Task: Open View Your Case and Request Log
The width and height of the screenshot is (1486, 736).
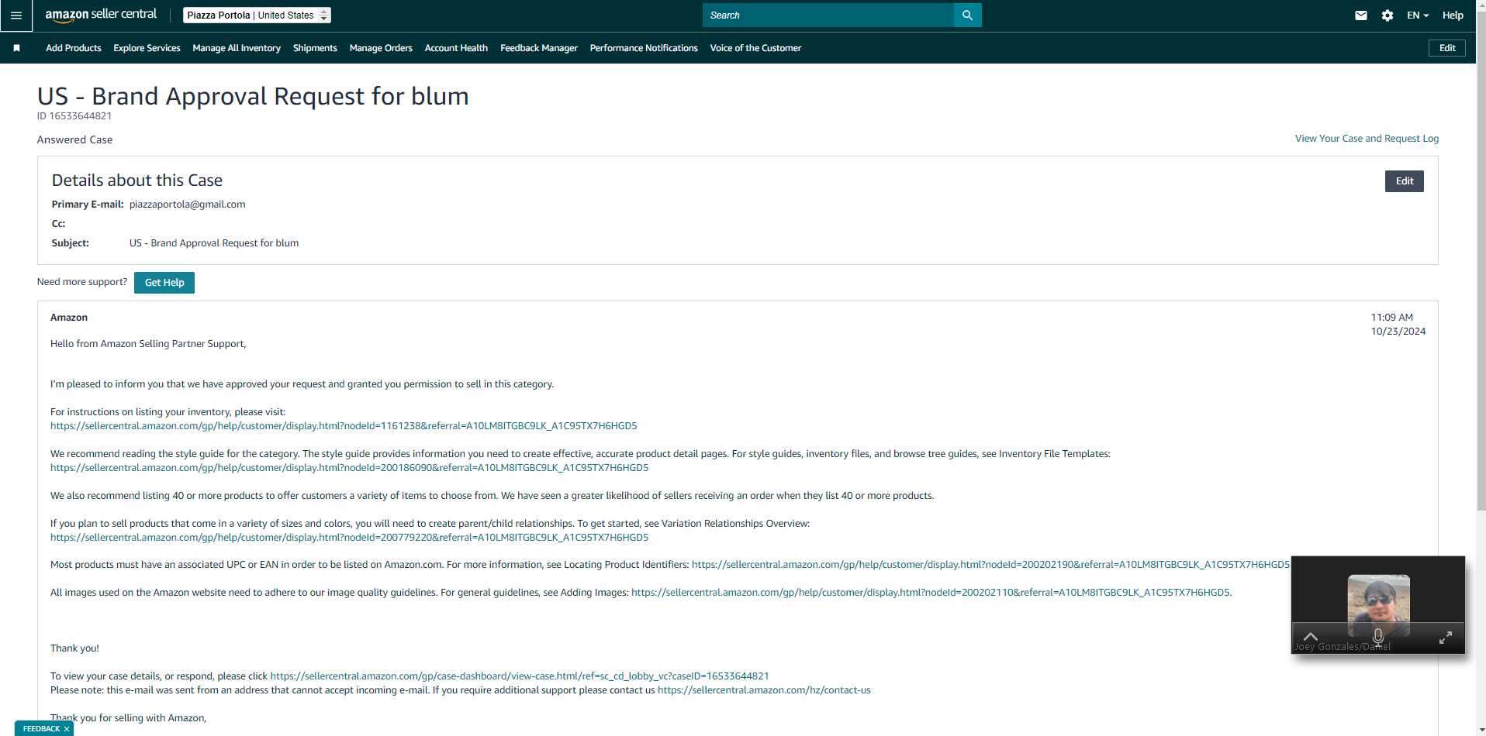Action: coord(1367,139)
